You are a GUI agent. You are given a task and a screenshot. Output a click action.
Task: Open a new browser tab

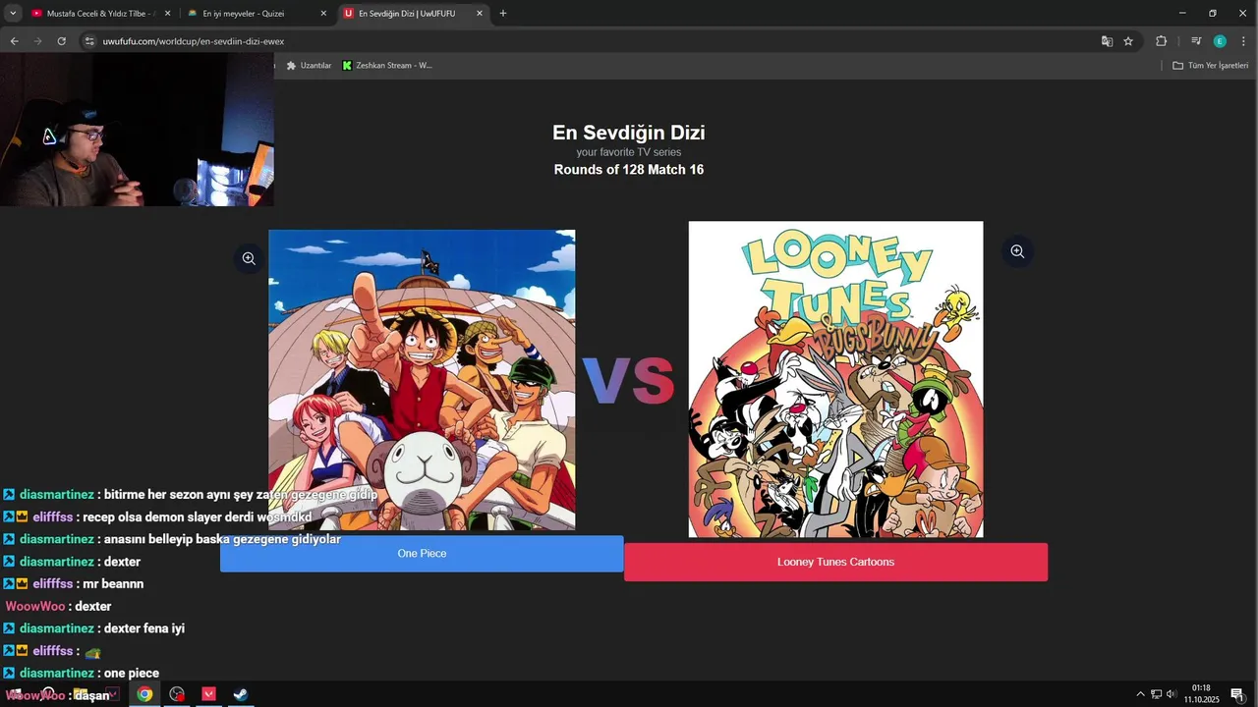pos(503,14)
